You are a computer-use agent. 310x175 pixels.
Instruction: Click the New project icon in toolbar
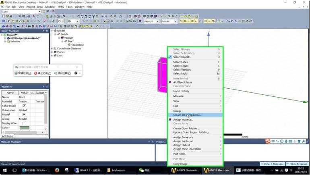pyautogui.click(x=3, y=16)
